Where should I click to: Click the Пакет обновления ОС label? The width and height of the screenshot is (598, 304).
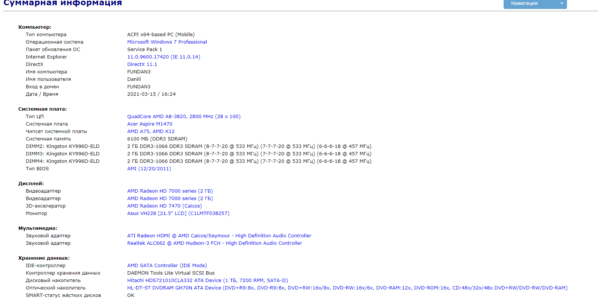(53, 50)
